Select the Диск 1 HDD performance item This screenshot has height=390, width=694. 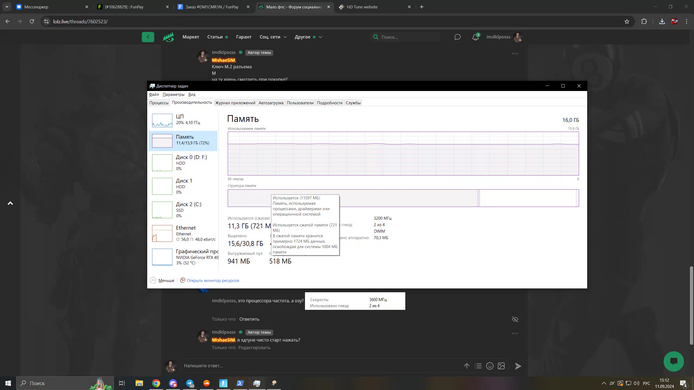[x=183, y=186]
